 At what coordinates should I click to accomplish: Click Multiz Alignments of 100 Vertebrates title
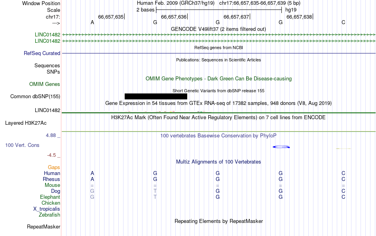(x=218, y=162)
